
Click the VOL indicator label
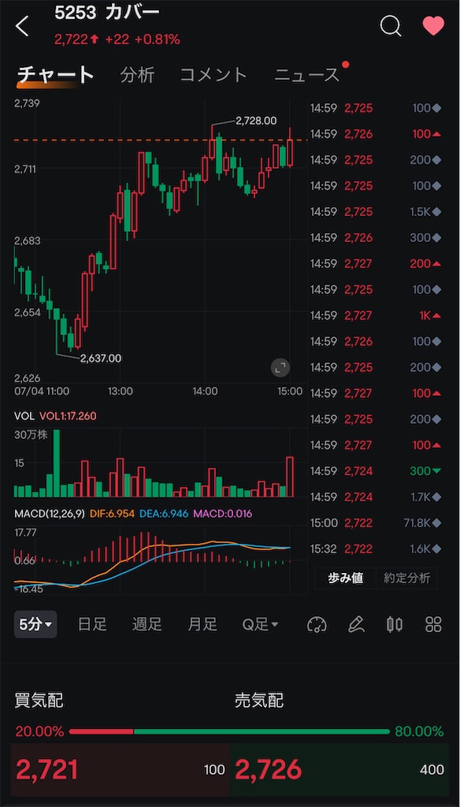24,416
